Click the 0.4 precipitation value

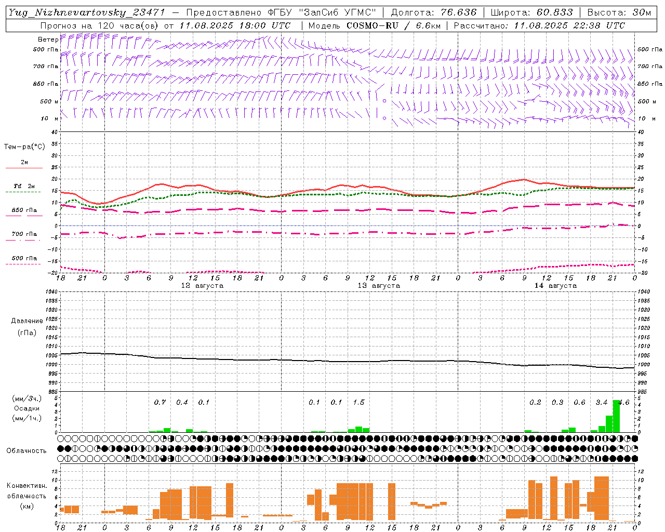point(182,402)
